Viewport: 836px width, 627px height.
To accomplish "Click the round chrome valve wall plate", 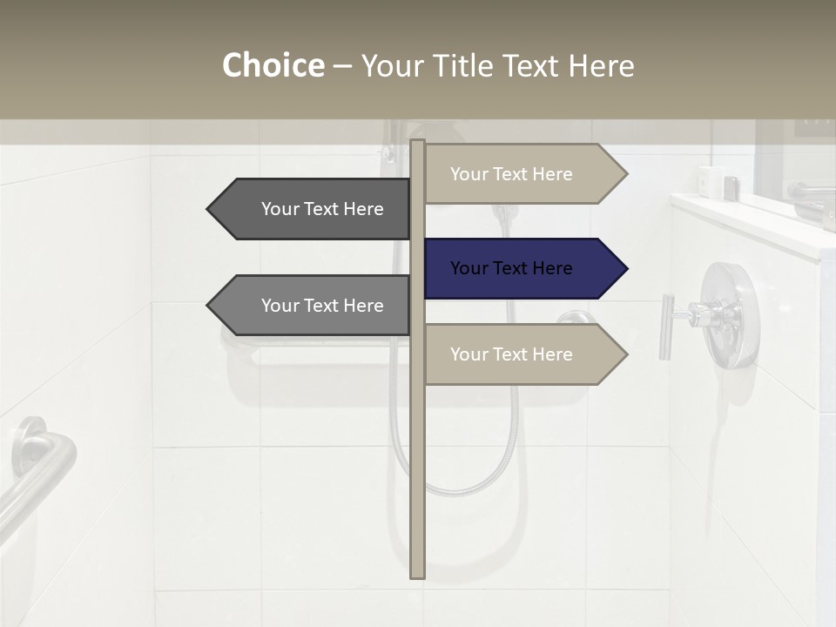I will pos(733,313).
